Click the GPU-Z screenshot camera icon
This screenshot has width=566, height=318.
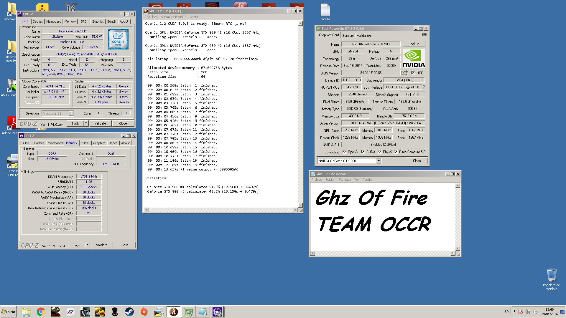tap(424, 34)
